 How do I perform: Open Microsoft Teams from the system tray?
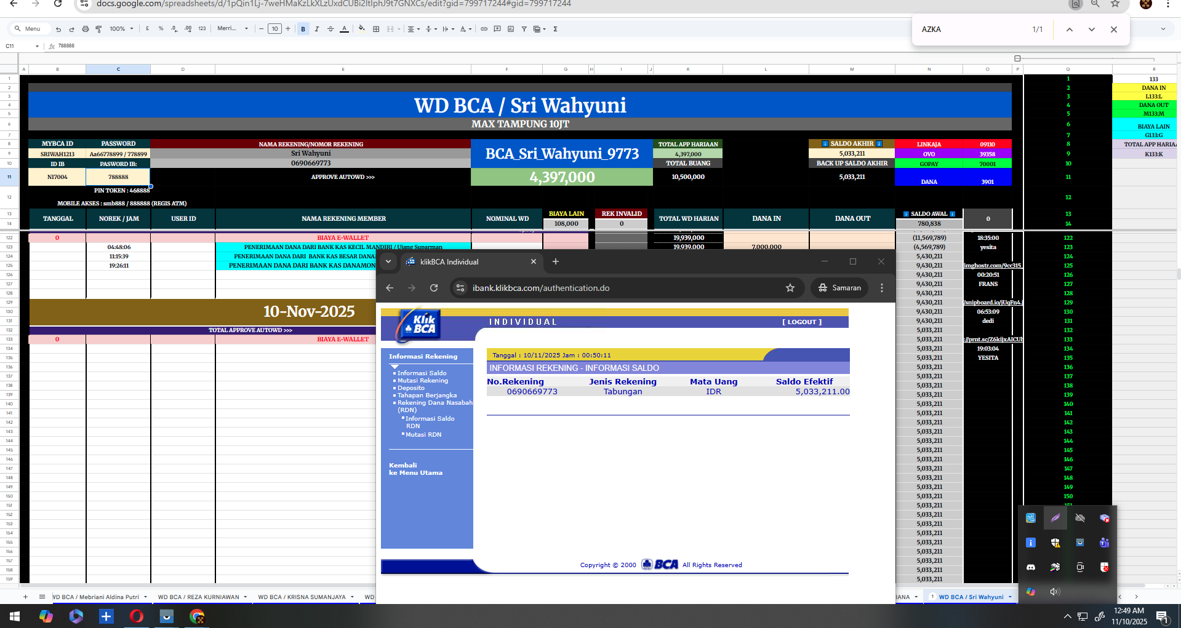tap(1104, 543)
